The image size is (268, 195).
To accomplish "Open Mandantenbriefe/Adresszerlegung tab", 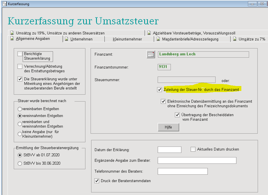I will tap(190, 39).
